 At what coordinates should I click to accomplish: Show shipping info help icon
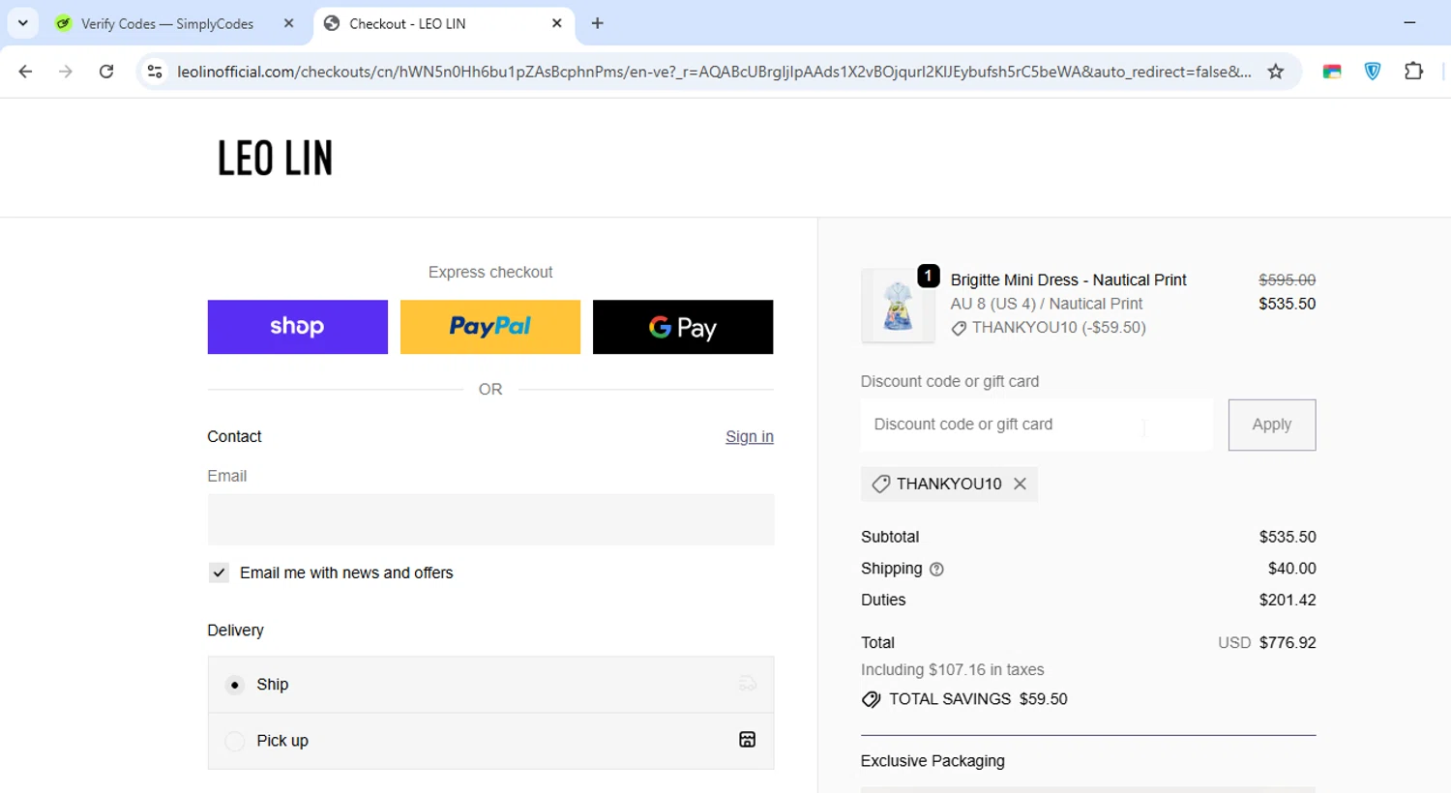coord(936,570)
